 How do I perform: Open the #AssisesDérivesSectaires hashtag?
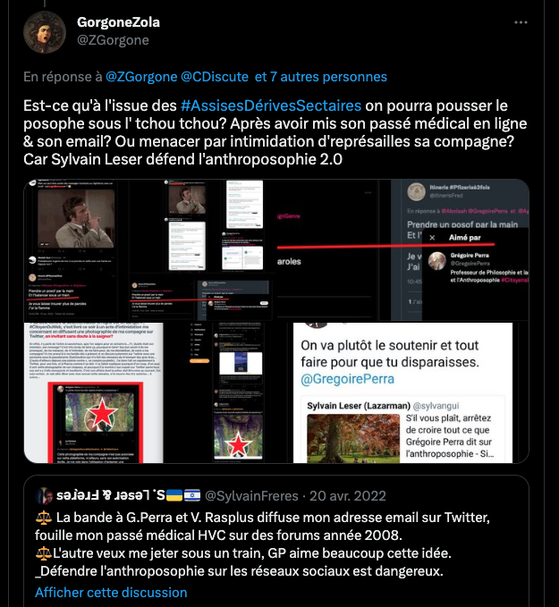coord(271,105)
